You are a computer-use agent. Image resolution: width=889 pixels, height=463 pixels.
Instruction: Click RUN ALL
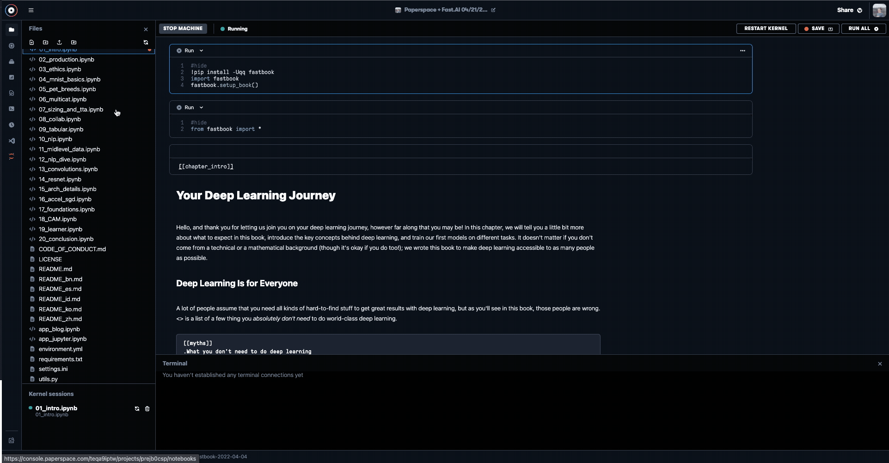click(x=863, y=29)
